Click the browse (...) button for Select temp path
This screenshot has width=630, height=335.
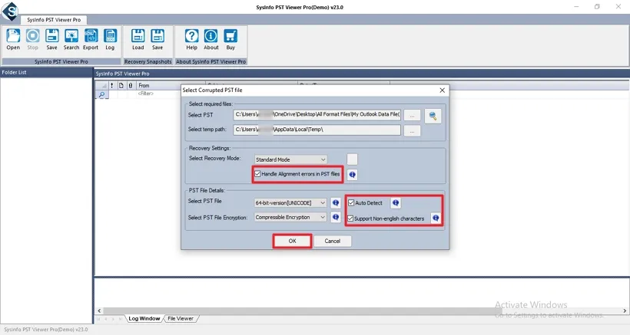click(x=413, y=131)
